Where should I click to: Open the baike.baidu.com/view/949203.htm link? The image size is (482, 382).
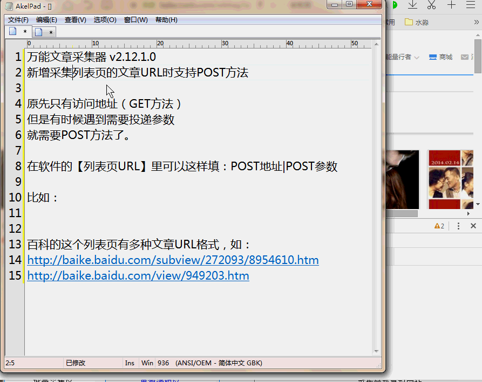tap(138, 276)
